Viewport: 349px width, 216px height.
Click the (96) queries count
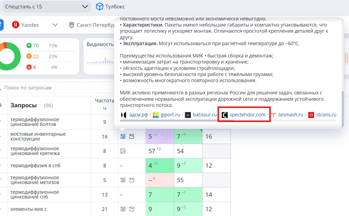[49, 105]
